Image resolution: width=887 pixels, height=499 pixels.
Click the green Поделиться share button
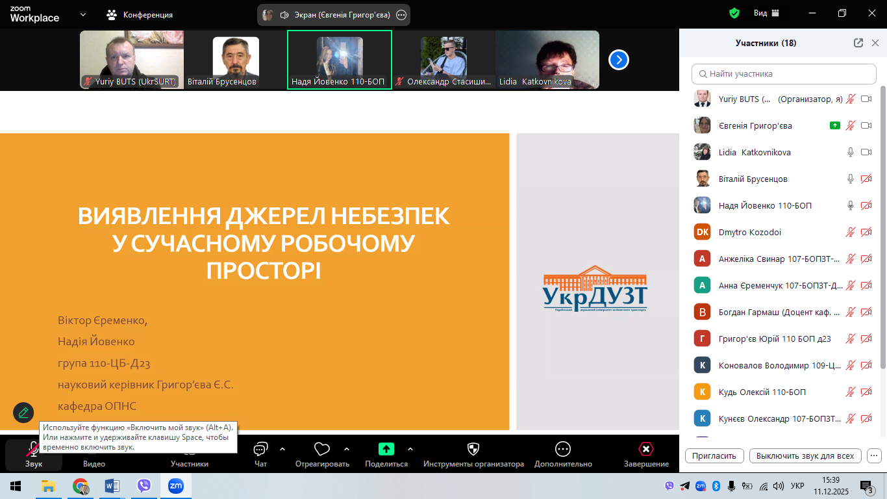click(x=386, y=450)
